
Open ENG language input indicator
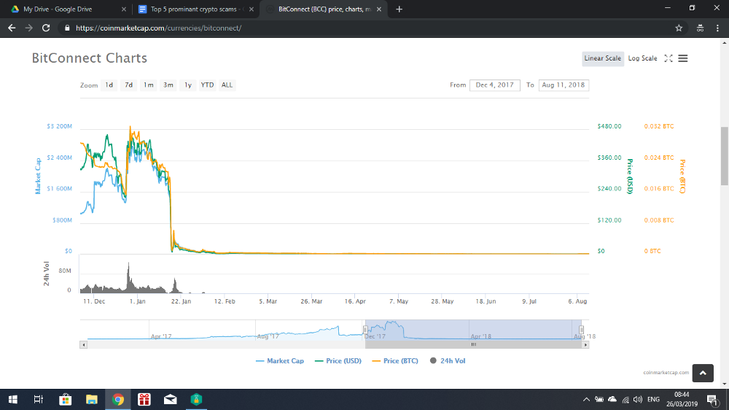point(653,399)
